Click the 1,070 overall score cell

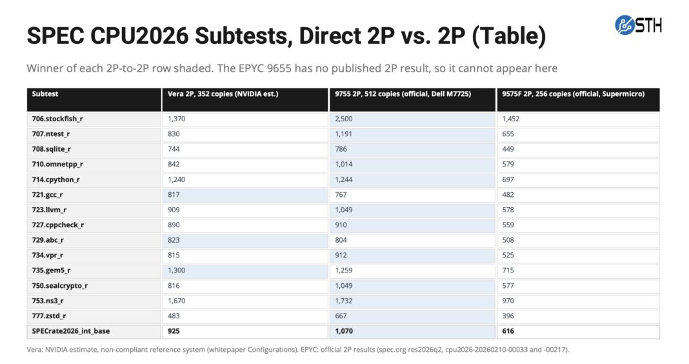point(413,331)
